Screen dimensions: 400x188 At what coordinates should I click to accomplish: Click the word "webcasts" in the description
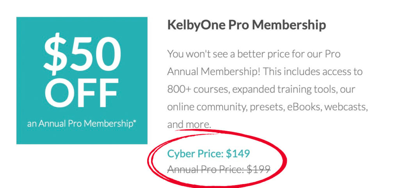point(348,107)
